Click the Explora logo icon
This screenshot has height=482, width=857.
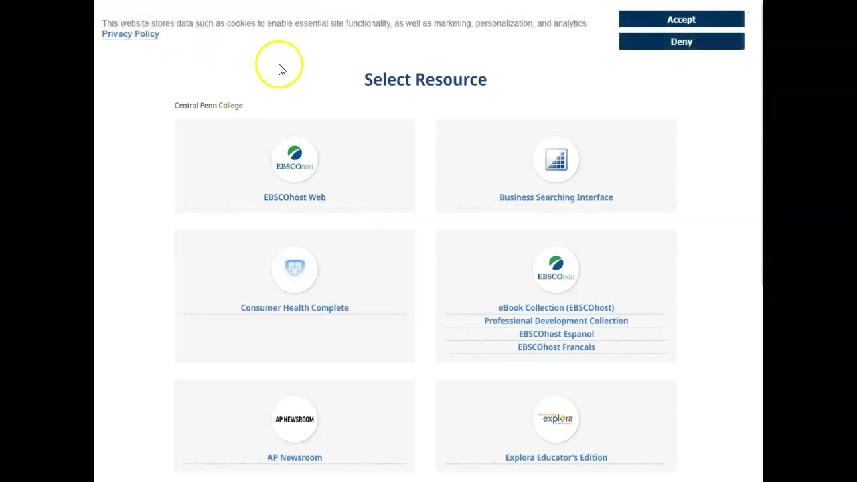[x=556, y=419]
